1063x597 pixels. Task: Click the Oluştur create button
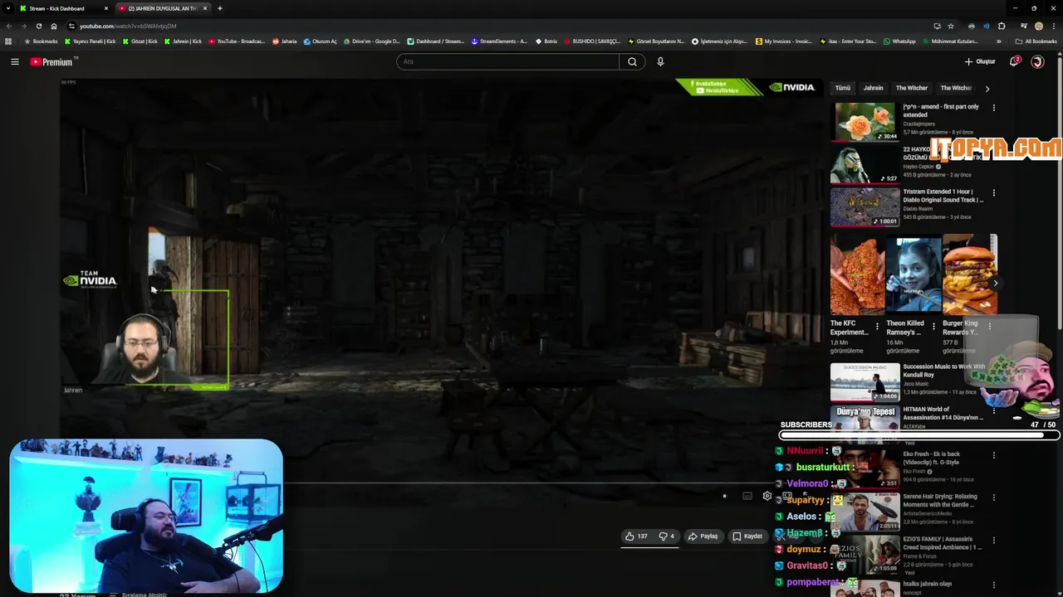(x=980, y=61)
